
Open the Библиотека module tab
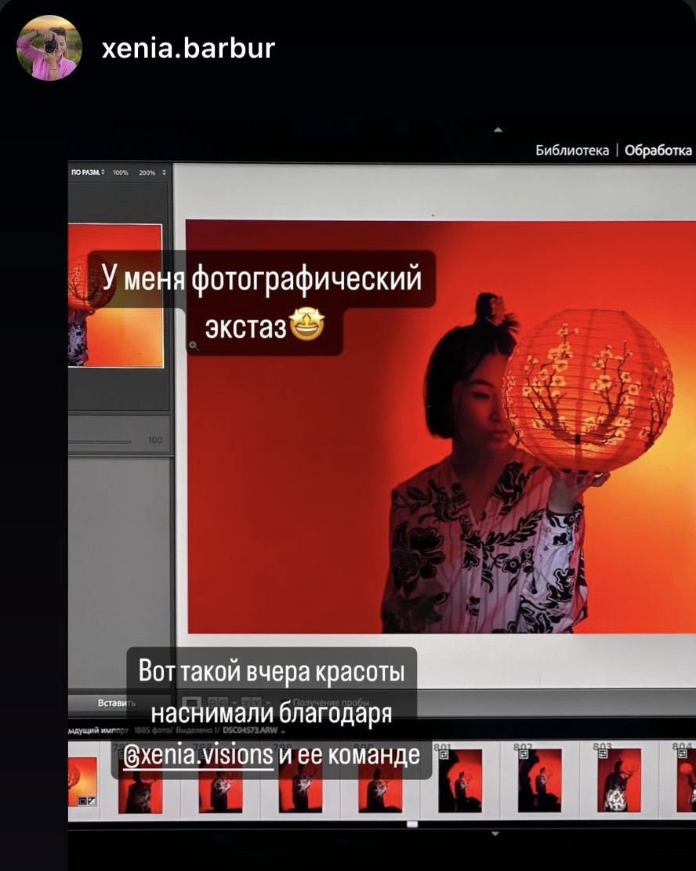571,151
